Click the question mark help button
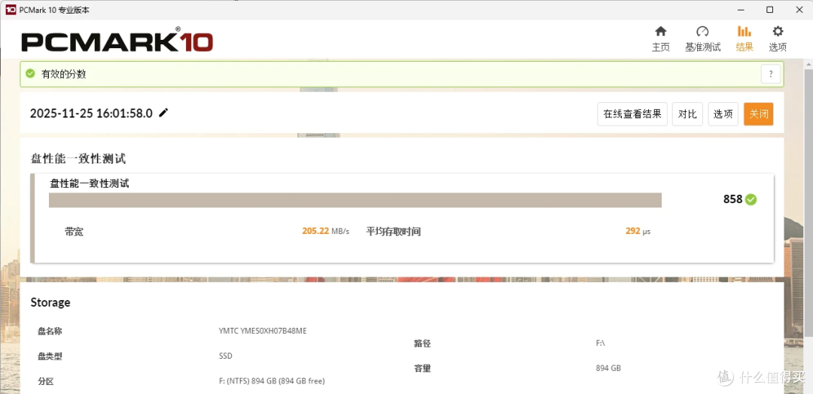The height and width of the screenshot is (394, 813). (771, 74)
